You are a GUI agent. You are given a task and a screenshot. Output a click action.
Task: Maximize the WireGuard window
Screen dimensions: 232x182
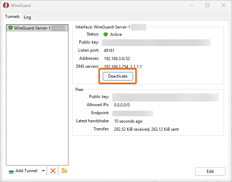(207, 6)
